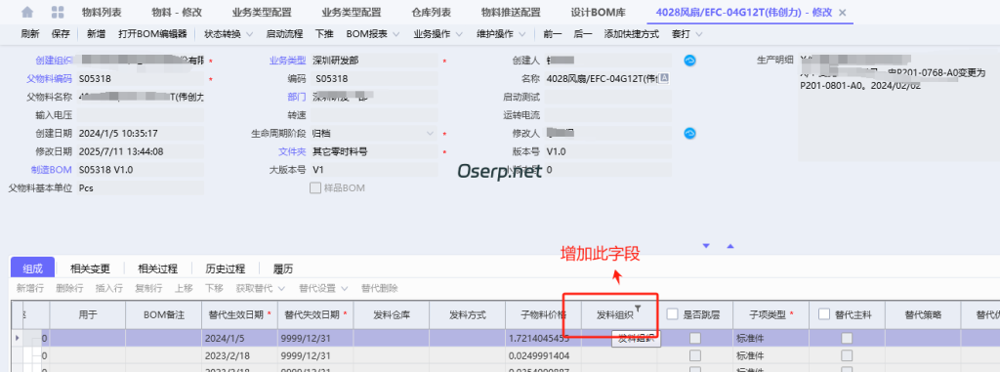Image resolution: width=1000 pixels, height=372 pixels.
Task: Open the 相关变更 tab
Action: pos(90,269)
